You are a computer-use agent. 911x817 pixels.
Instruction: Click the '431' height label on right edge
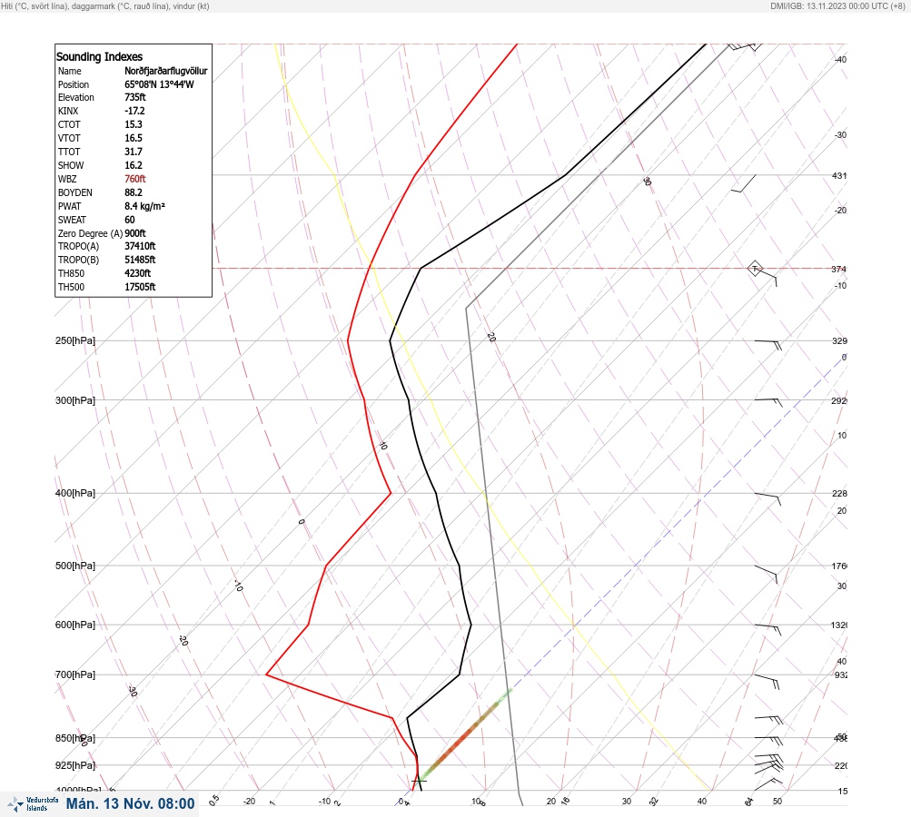pyautogui.click(x=839, y=175)
